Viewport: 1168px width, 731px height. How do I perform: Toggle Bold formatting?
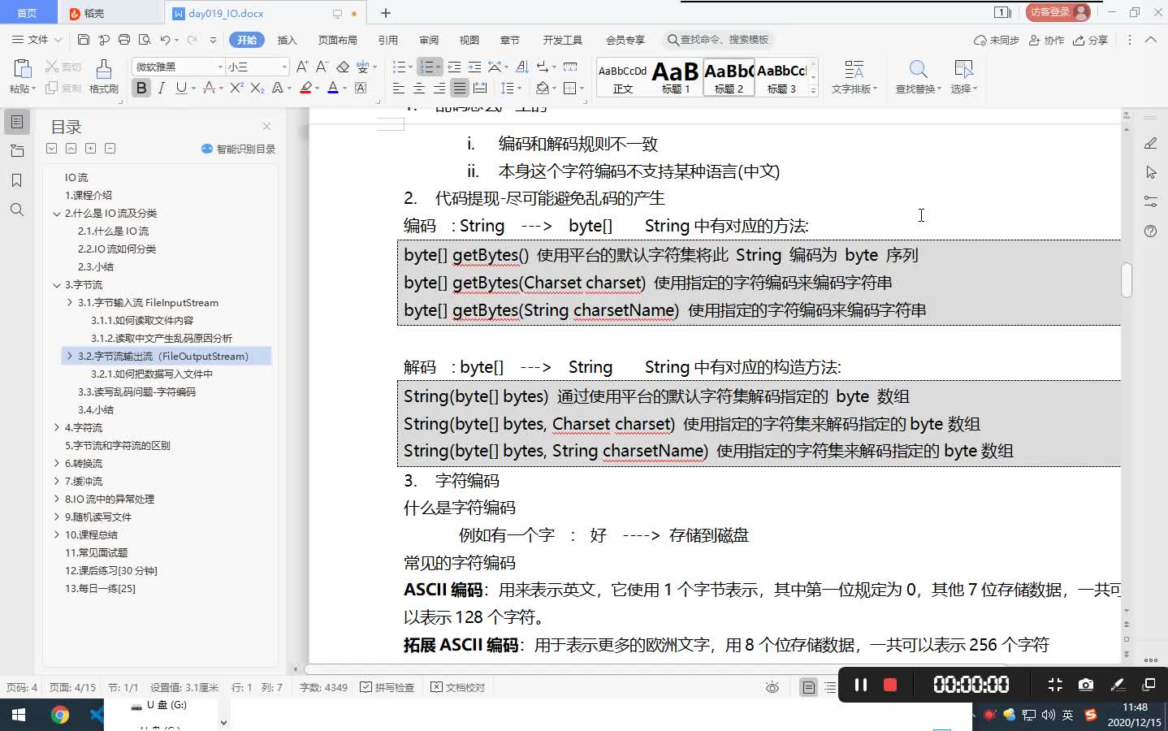pos(141,88)
